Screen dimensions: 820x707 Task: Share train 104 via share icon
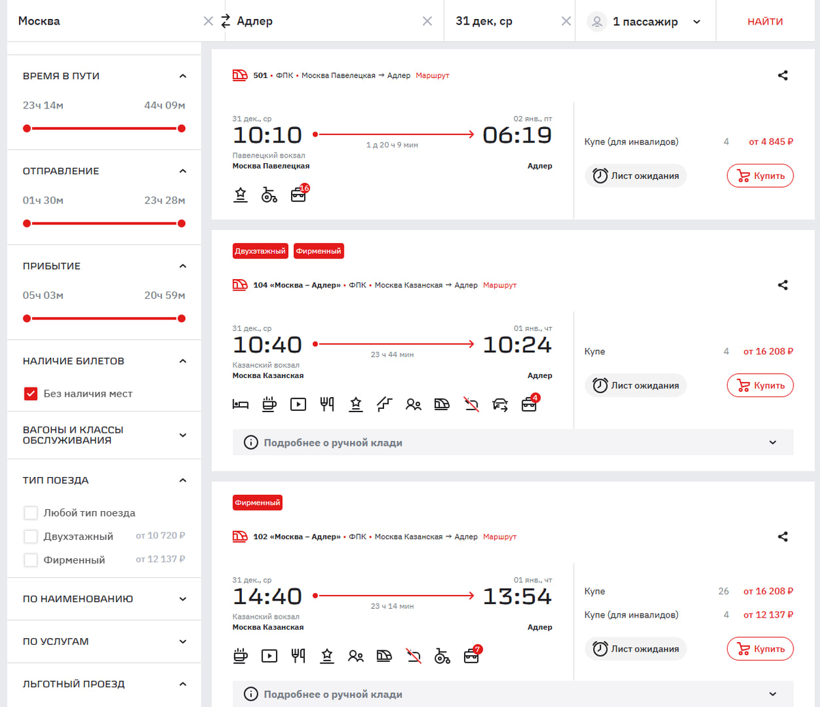[x=783, y=285]
